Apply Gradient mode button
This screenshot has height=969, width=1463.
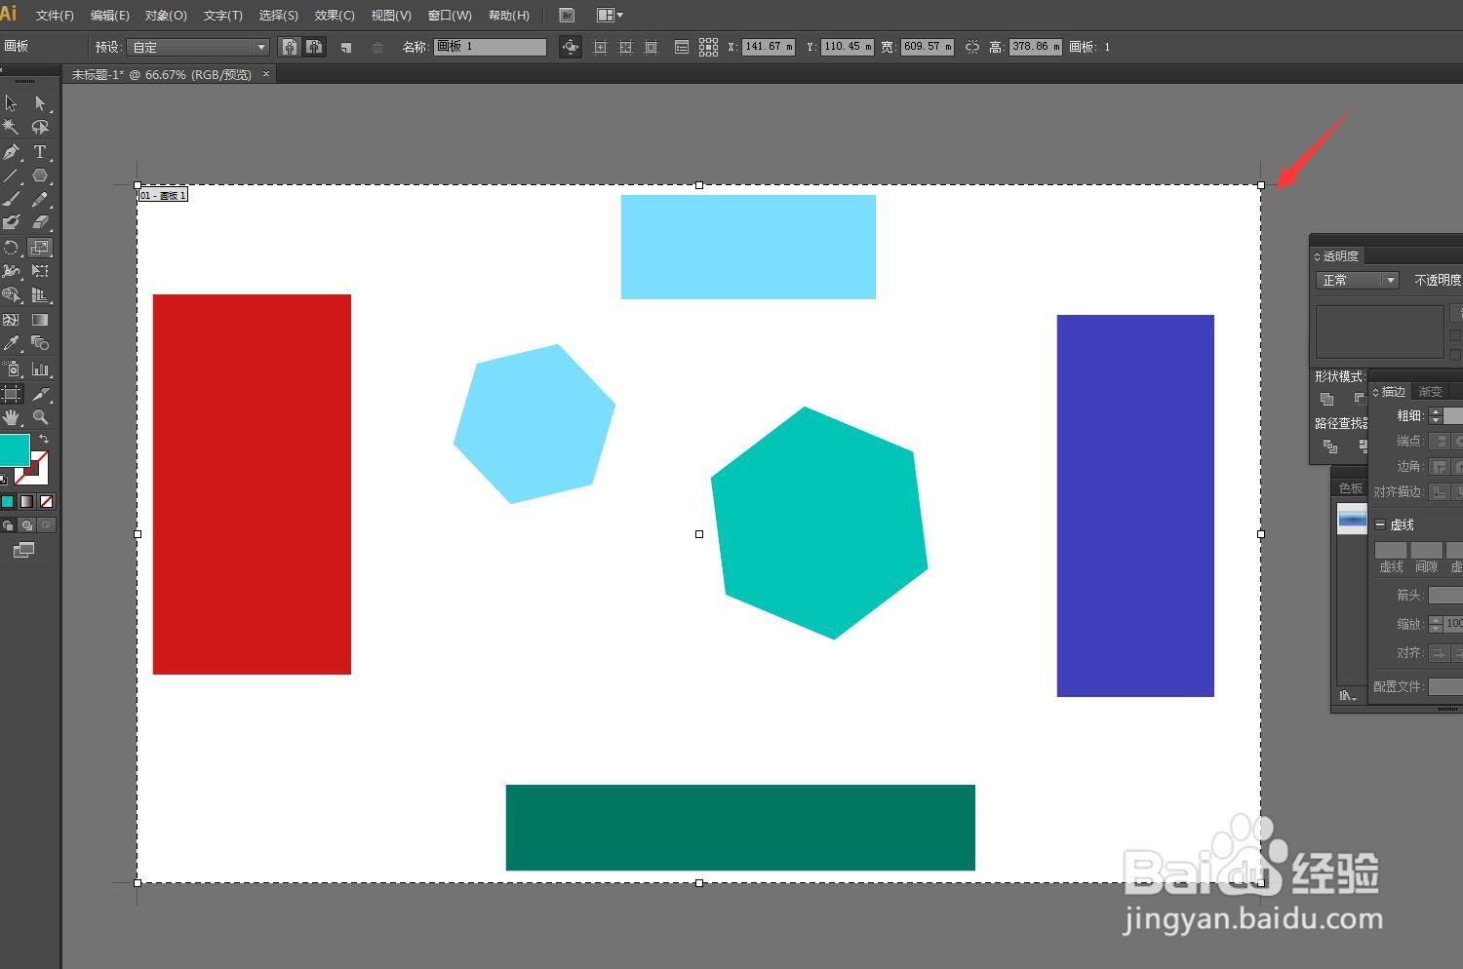(26, 501)
